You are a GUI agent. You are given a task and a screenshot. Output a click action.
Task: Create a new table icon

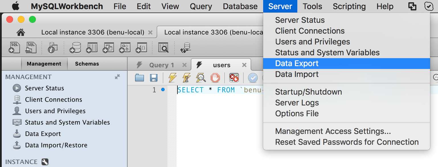[92, 48]
